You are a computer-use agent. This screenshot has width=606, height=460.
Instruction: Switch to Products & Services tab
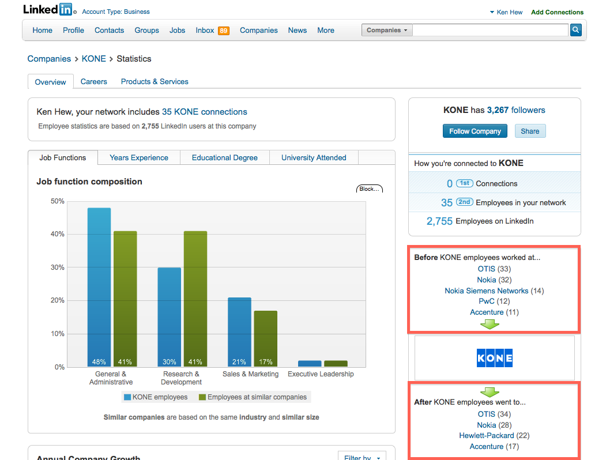(x=155, y=81)
